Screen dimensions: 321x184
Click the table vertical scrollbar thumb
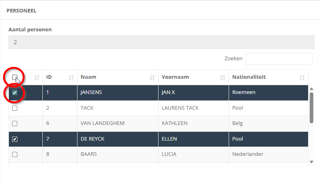pyautogui.click(x=312, y=108)
